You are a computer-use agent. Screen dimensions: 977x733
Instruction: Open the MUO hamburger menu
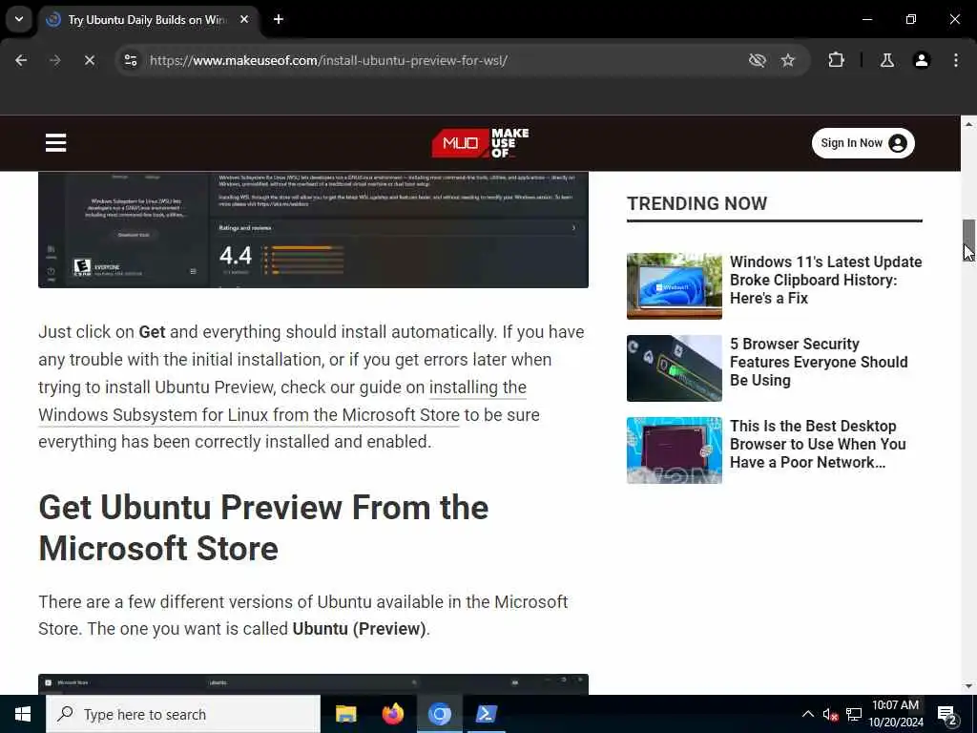pyautogui.click(x=56, y=143)
